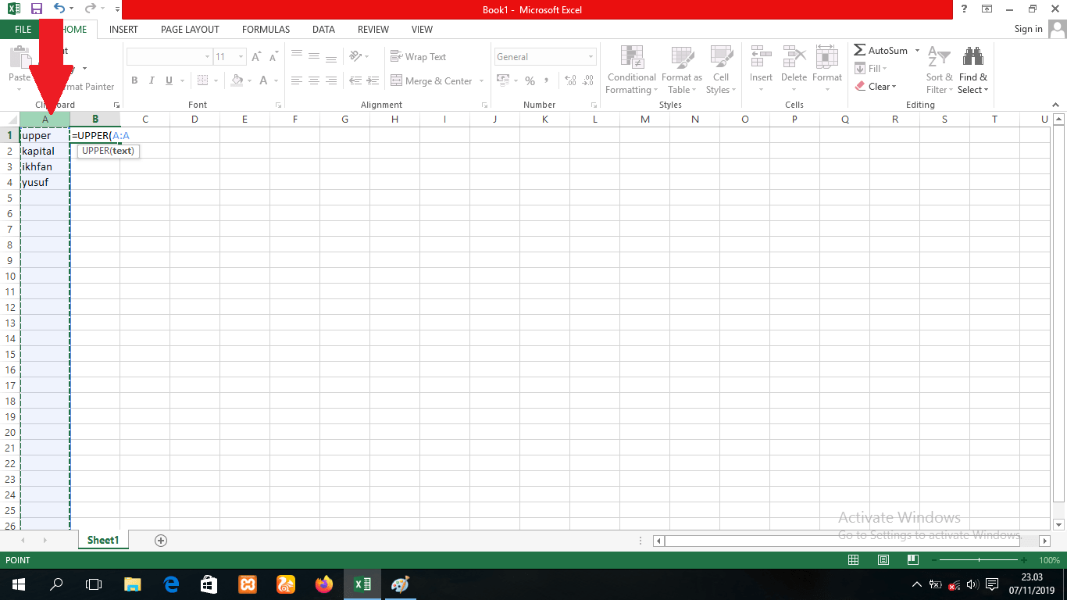Image resolution: width=1067 pixels, height=600 pixels.
Task: Open Format as Table gallery
Action: tap(682, 70)
